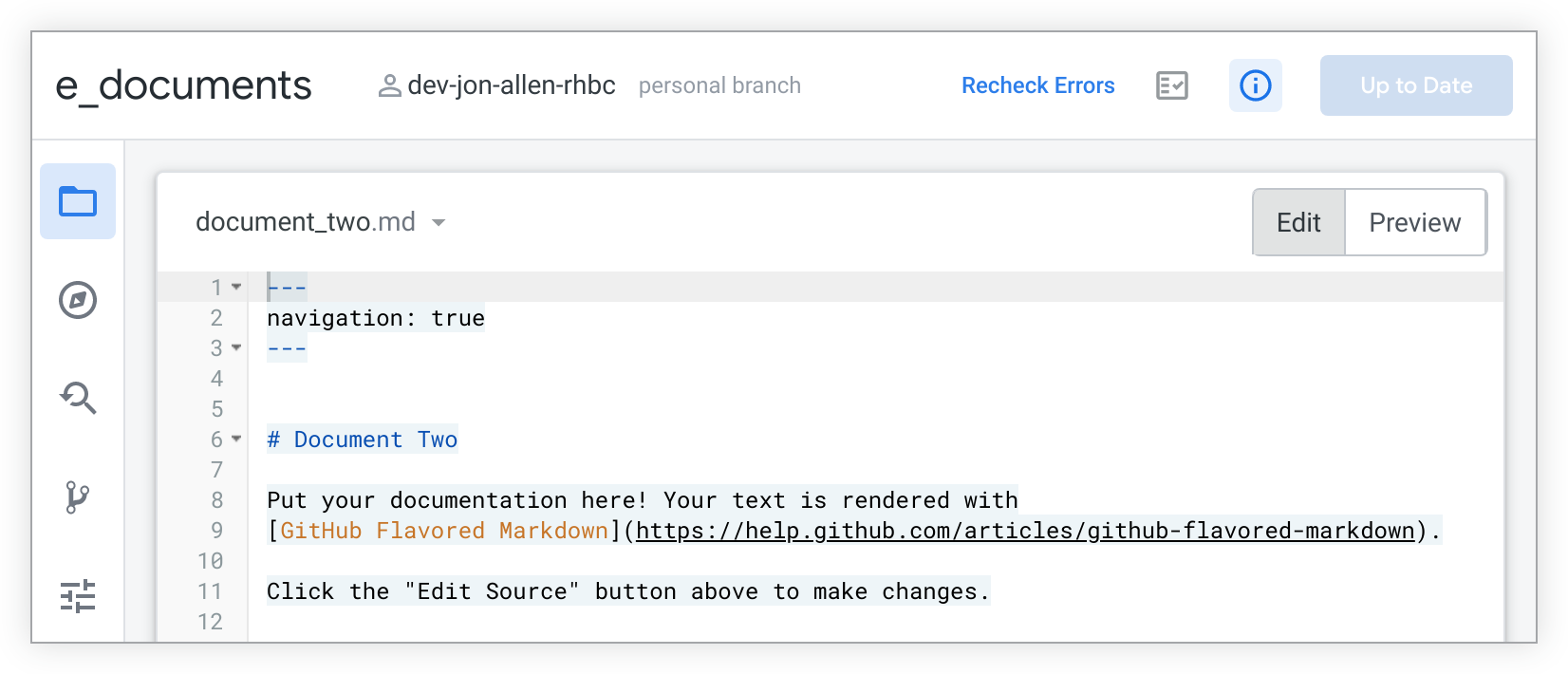Open the object browser compass icon
Image resolution: width=1568 pixels, height=674 pixels.
pyautogui.click(x=78, y=300)
